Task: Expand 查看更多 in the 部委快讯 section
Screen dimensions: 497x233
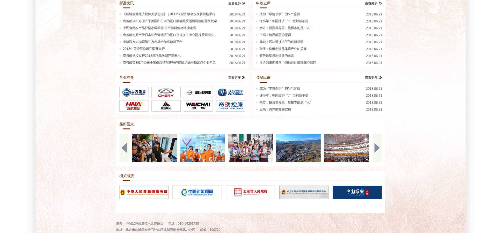Action: (236, 3)
